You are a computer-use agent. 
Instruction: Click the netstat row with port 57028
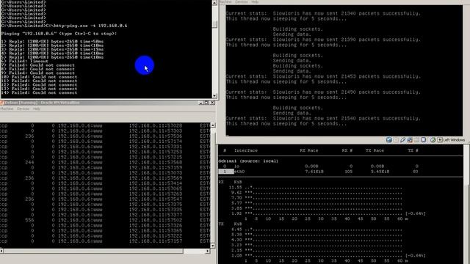click(105, 125)
